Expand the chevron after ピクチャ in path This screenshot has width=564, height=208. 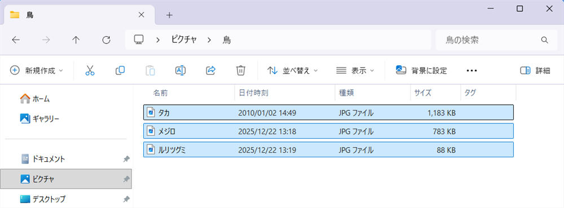click(x=209, y=40)
